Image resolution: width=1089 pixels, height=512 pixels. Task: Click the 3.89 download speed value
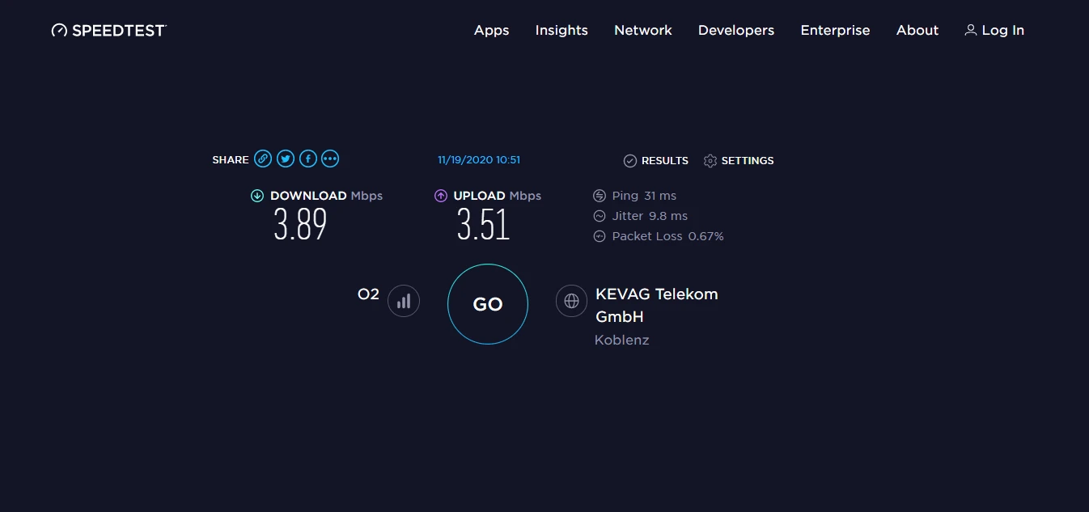(x=300, y=225)
